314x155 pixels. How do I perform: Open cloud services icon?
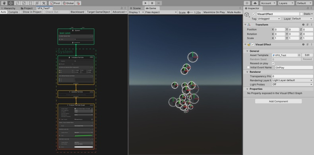[255, 3]
